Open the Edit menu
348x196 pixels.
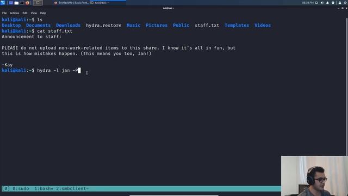tap(24, 13)
